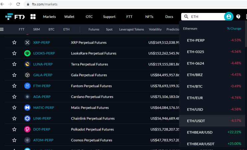Click the Cardano coin icon
The image size is (247, 150).
tap(27, 97)
